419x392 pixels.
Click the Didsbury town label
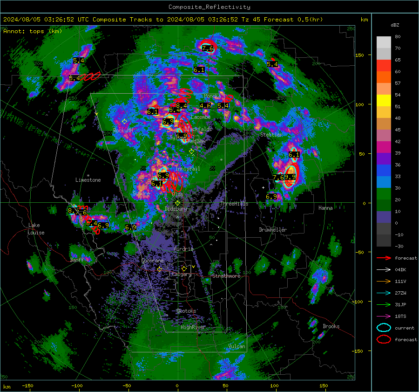[x=176, y=209]
